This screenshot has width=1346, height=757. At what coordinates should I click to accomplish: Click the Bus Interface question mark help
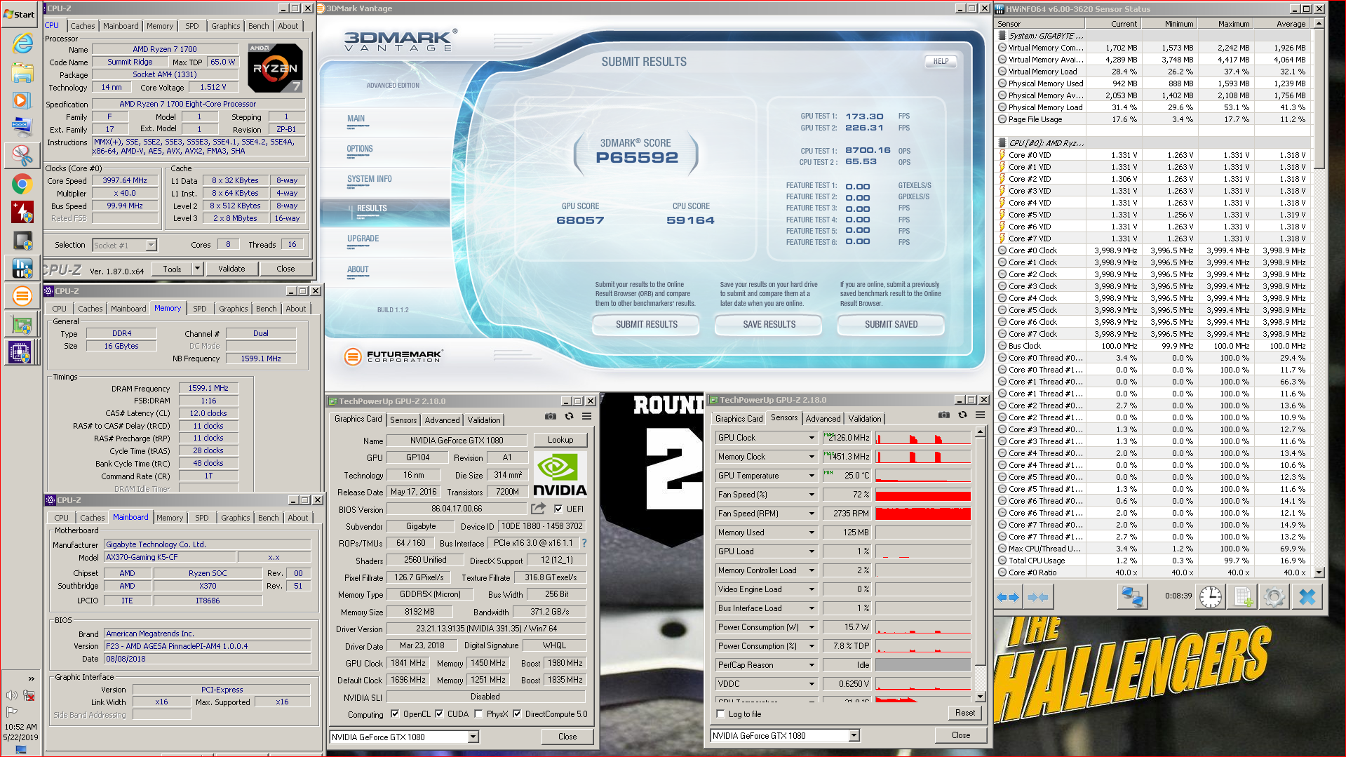584,543
